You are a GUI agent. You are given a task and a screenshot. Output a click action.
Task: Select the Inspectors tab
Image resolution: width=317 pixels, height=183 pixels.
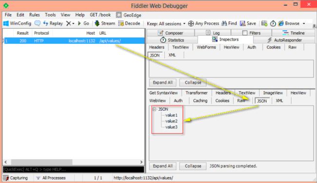click(x=225, y=40)
